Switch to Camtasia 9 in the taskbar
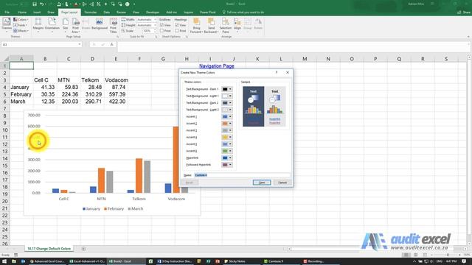Screen dimensions: 472x265 pos(274,261)
